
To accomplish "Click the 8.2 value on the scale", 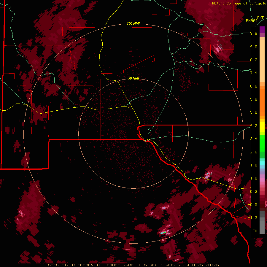I will [x=254, y=60].
